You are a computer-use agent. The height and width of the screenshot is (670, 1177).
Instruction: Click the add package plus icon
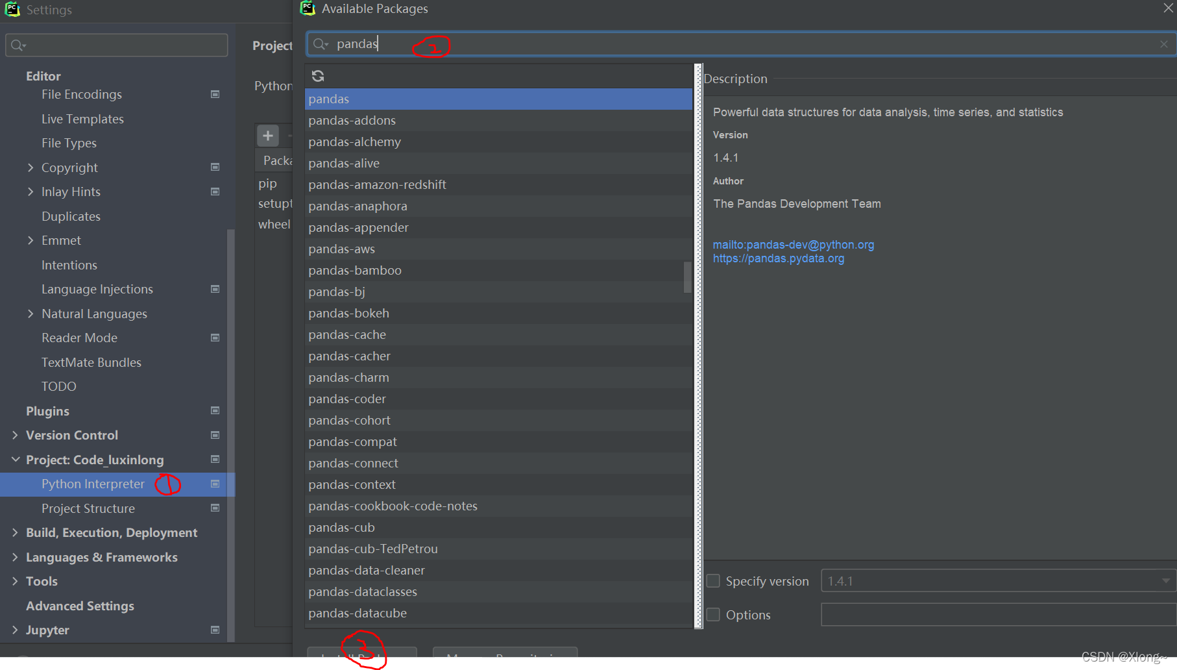pyautogui.click(x=268, y=136)
